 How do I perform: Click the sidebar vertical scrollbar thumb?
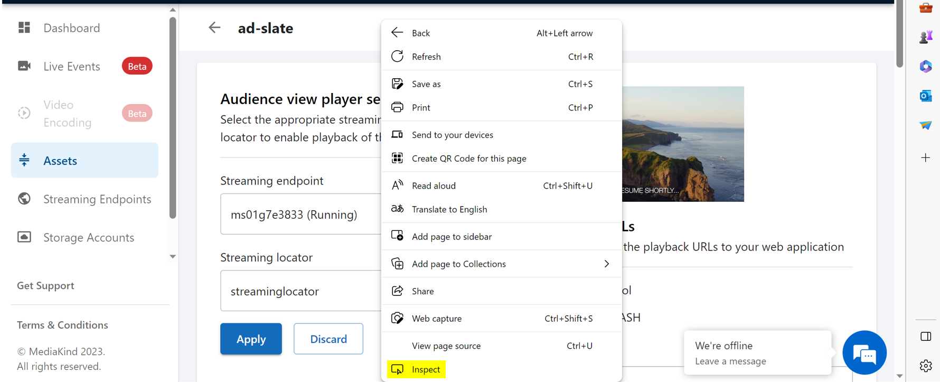[173, 117]
